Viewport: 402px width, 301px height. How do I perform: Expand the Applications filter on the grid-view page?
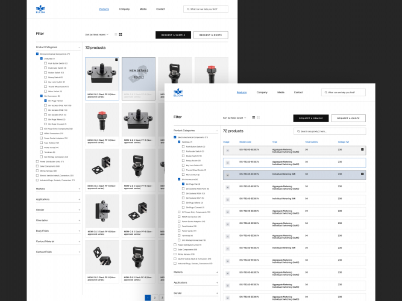[x=79, y=199]
